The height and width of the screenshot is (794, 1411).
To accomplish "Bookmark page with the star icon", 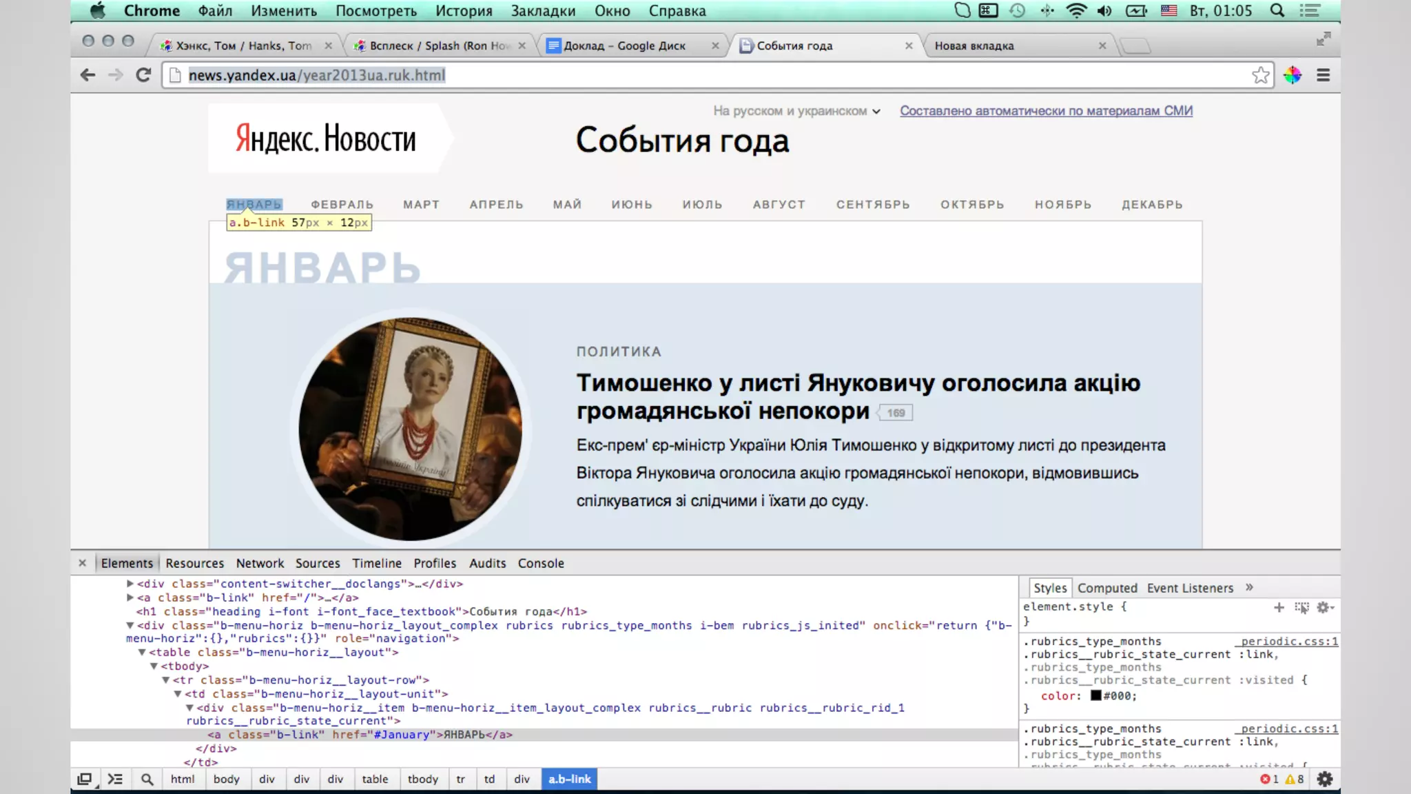I will click(x=1260, y=75).
